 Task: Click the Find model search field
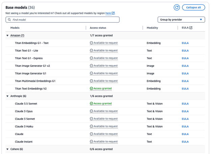63,20
